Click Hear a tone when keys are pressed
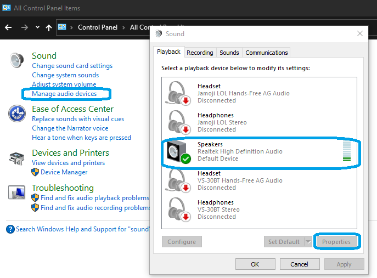This screenshot has width=377, height=278. pos(81,138)
